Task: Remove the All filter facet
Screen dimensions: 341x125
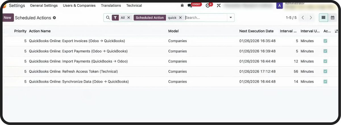Action: tap(129, 18)
